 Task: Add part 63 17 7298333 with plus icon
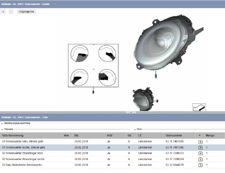click(x=200, y=154)
